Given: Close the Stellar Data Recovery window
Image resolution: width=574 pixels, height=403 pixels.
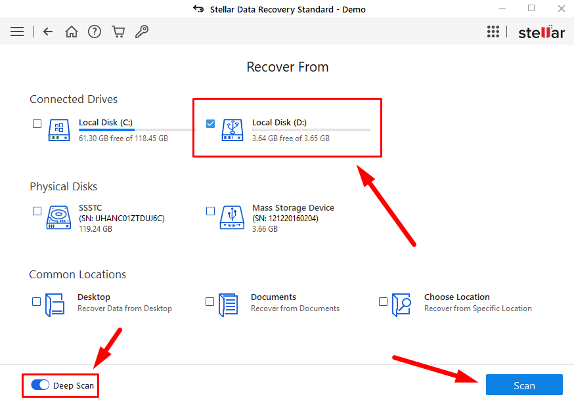Looking at the screenshot, I should click(561, 9).
